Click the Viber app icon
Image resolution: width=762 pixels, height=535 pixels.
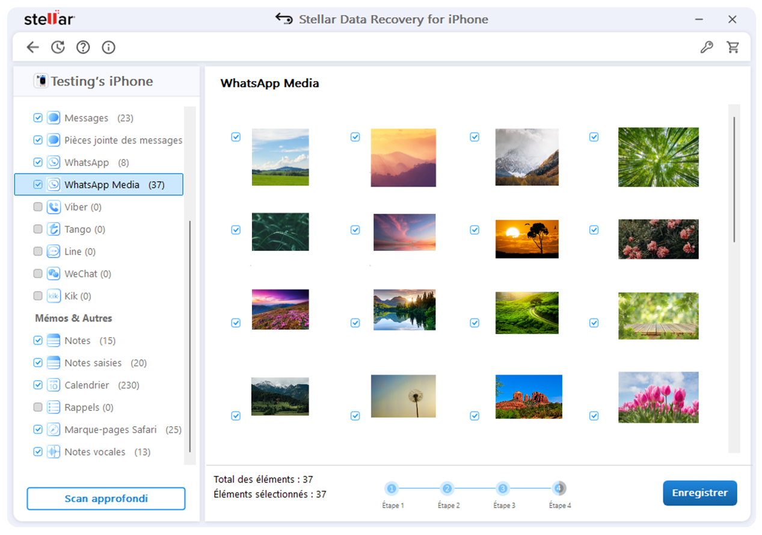click(x=54, y=207)
